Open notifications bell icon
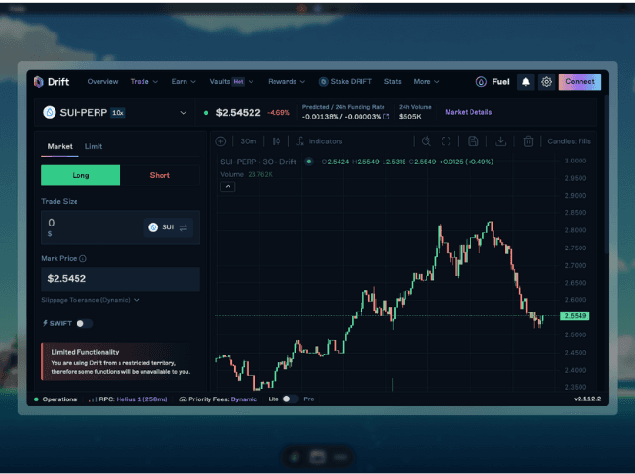Viewport: 635px width, 474px height. [x=526, y=82]
